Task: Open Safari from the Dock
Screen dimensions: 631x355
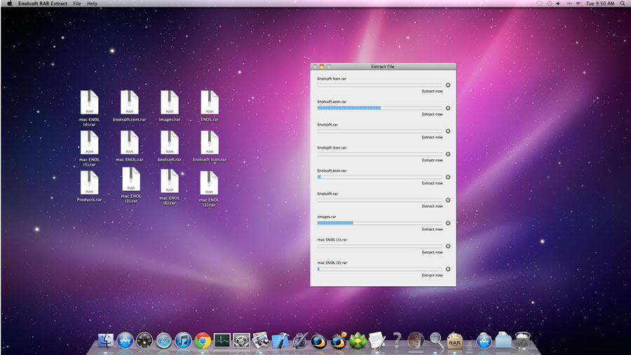Action: coord(164,342)
